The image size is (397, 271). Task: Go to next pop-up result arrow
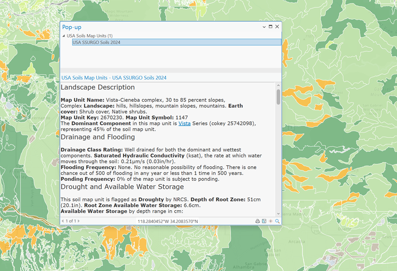[x=79, y=221]
